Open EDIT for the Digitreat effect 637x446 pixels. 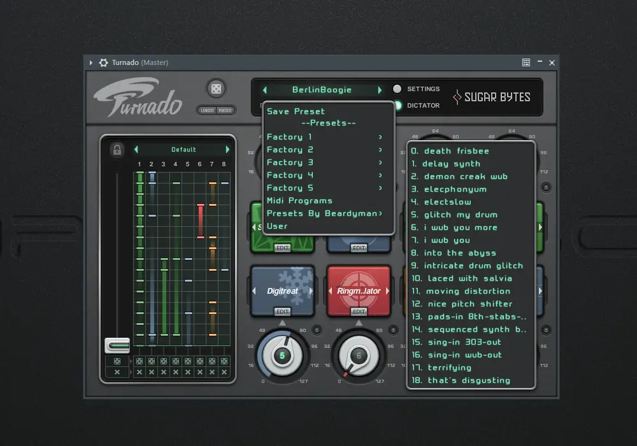(282, 312)
